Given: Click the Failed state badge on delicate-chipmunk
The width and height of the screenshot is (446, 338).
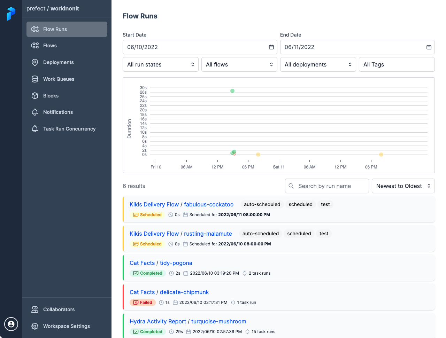Looking at the screenshot, I should click(x=143, y=302).
